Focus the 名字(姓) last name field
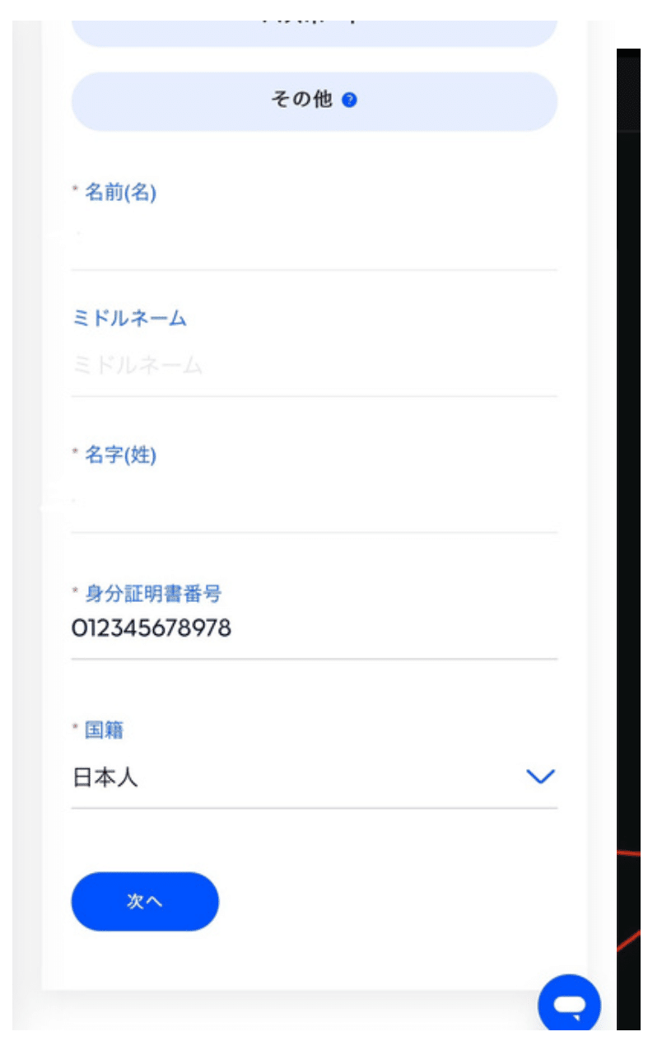662x1041 pixels. coord(315,502)
